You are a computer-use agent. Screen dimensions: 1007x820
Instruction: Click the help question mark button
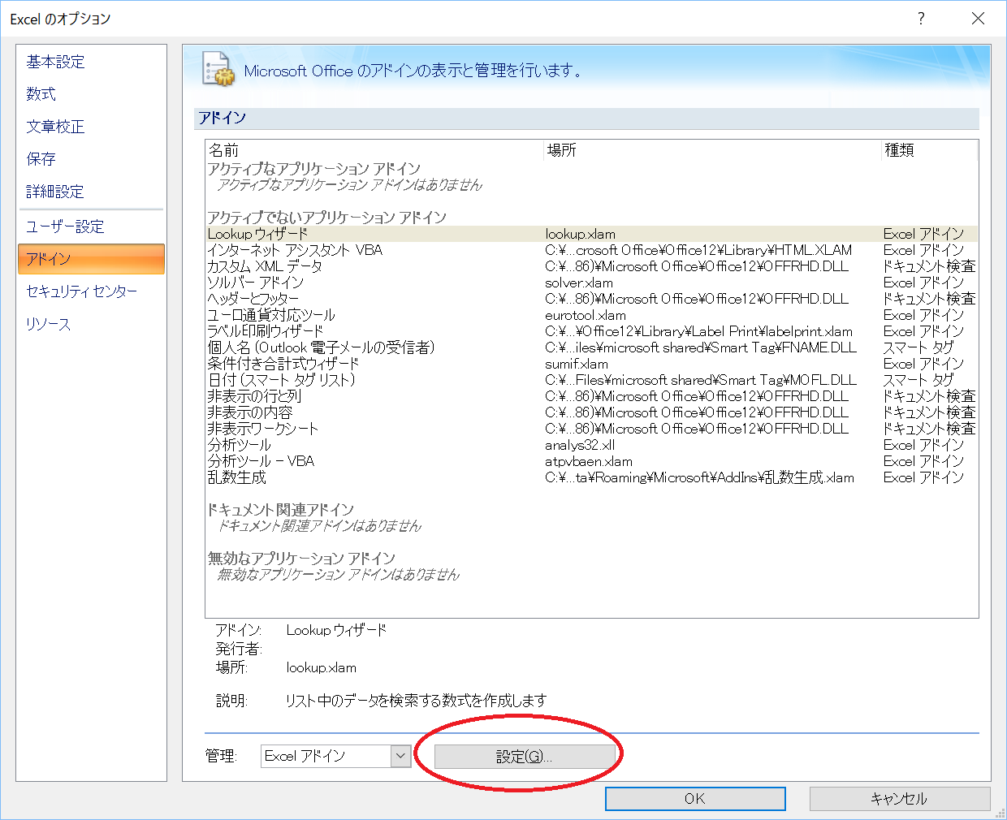coord(921,18)
